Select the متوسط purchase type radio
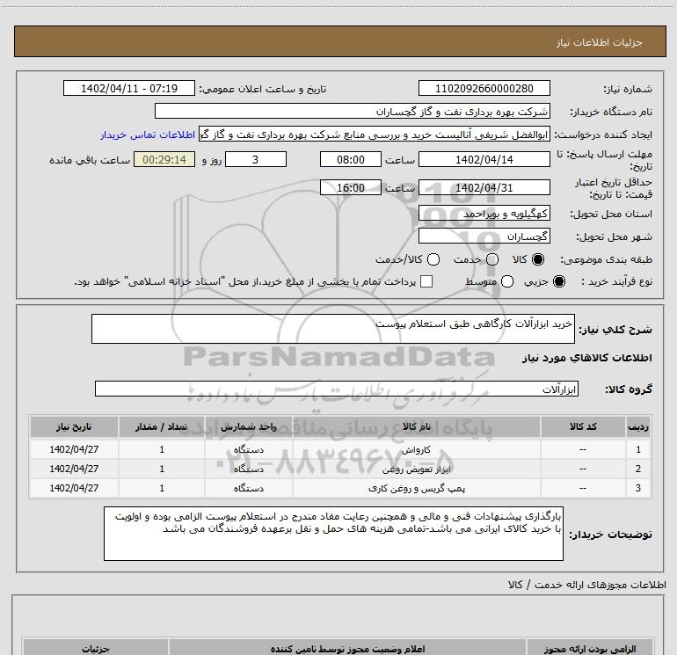 coord(507,281)
